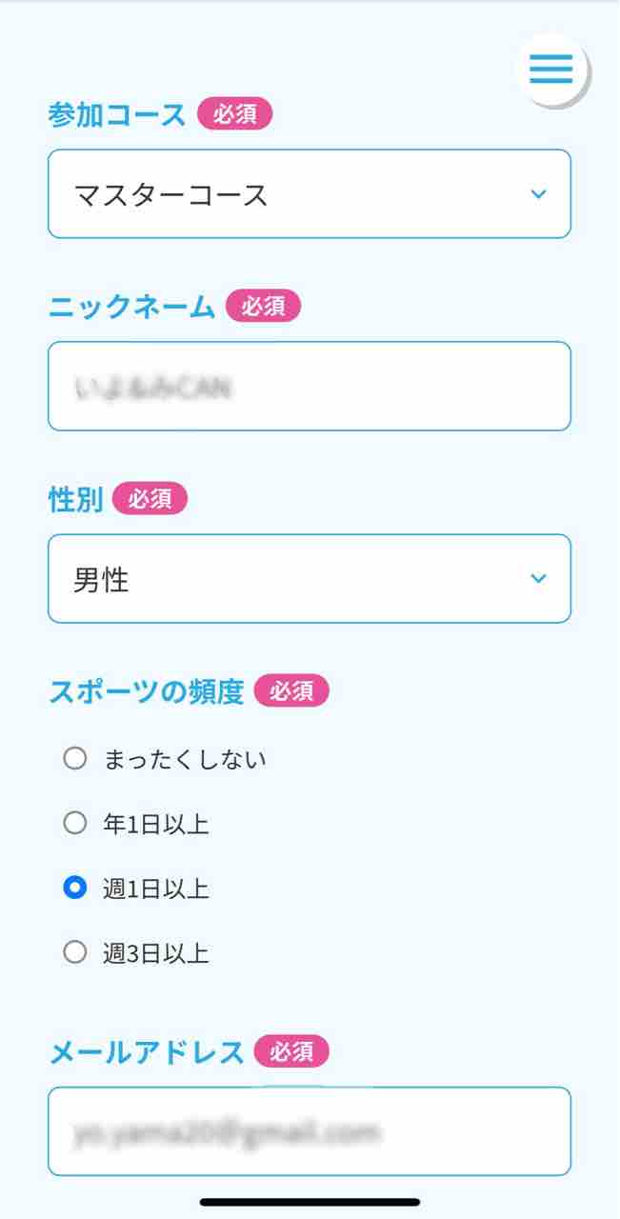The width and height of the screenshot is (620, 1219).
Task: Click the 男性 select field
Action: click(x=286, y=578)
